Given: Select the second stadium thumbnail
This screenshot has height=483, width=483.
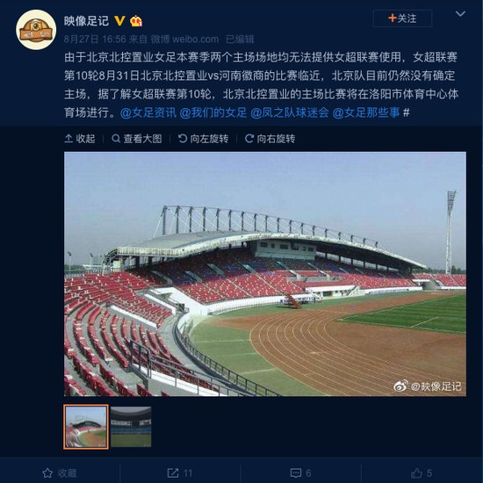Looking at the screenshot, I should [x=131, y=427].
